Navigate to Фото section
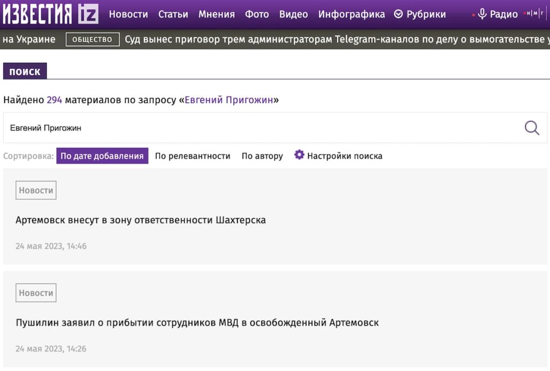The width and height of the screenshot is (550, 371). (x=257, y=14)
